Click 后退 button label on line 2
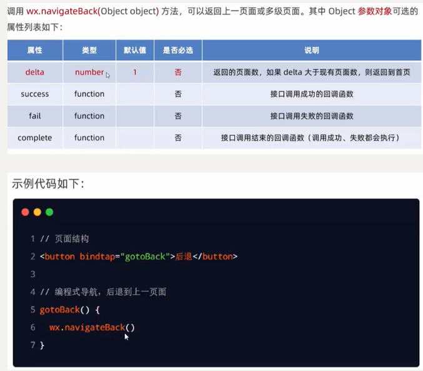This screenshot has width=423, height=371. coord(184,257)
